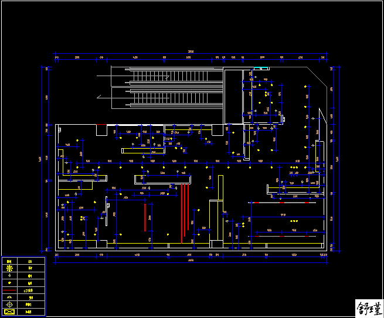Click the solid yellow dot legend symbol

[x=9, y=283]
